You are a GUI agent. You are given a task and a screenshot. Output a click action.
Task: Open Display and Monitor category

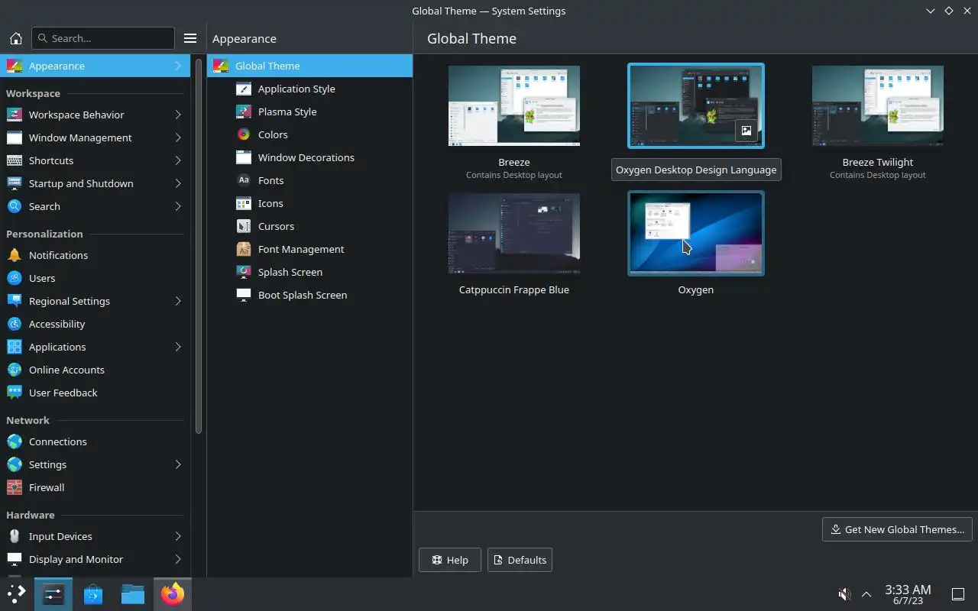(x=95, y=559)
